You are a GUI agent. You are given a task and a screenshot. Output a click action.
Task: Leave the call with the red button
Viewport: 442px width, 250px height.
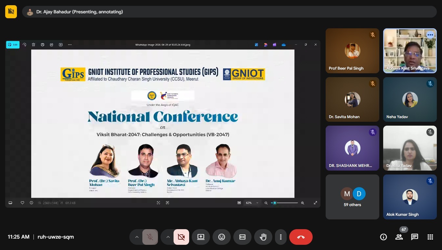pos(301,237)
